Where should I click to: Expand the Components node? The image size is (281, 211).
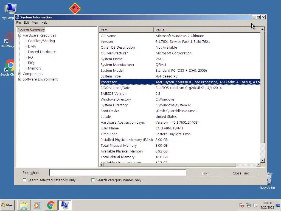point(20,74)
